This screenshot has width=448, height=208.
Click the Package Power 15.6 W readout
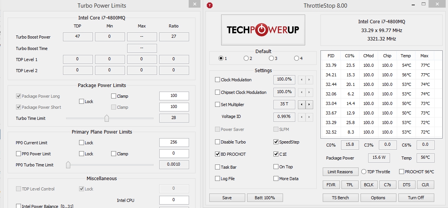[x=379, y=158]
